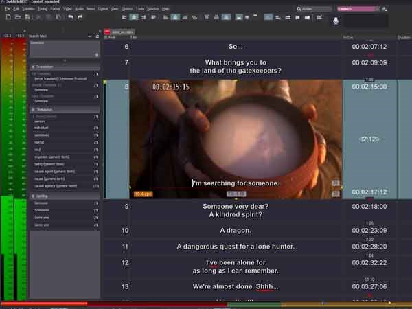
Task: Click the copy icon on the 'mortal' row
Action: [x=96, y=142]
